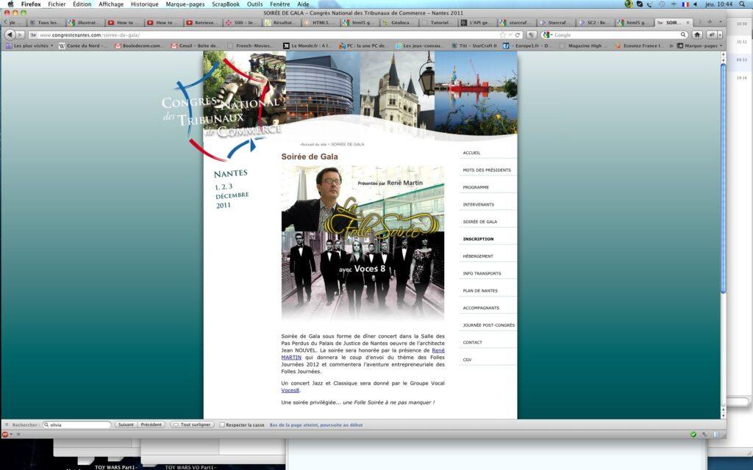This screenshot has height=470, width=753.
Task: Open URL history dropdown arrow in address bar
Action: pyautogui.click(x=510, y=35)
